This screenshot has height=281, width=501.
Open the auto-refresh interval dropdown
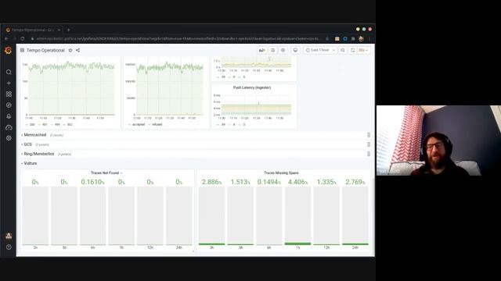363,50
